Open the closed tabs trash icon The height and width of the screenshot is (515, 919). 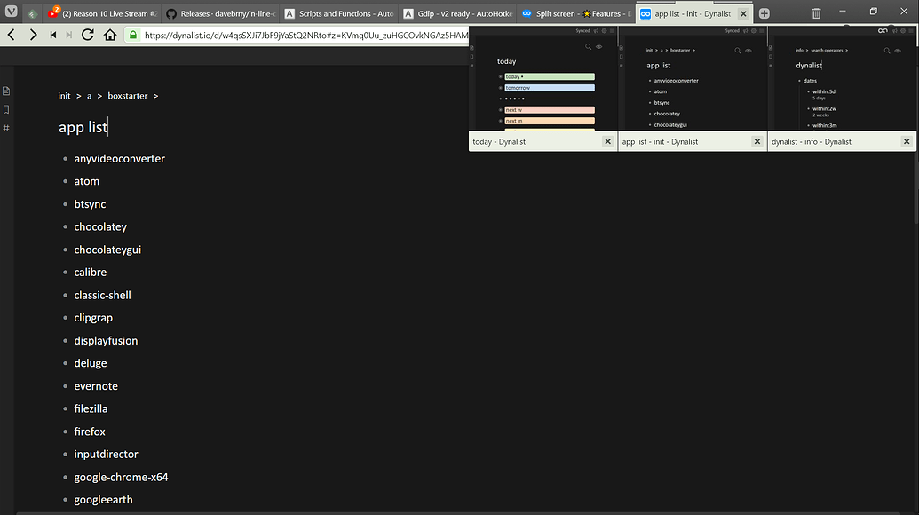click(816, 13)
